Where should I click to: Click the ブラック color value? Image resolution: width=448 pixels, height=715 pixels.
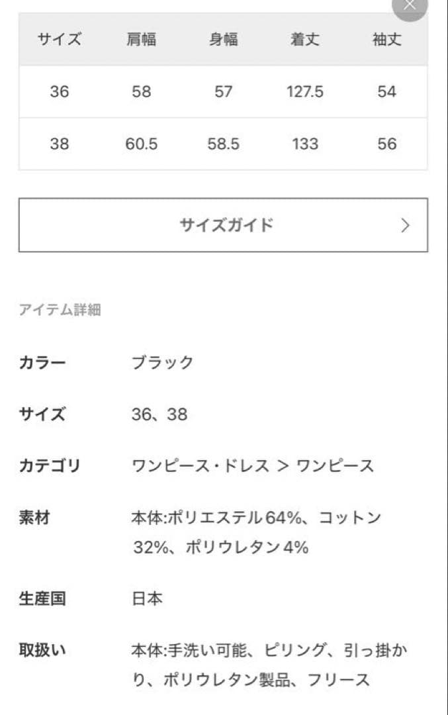(163, 363)
